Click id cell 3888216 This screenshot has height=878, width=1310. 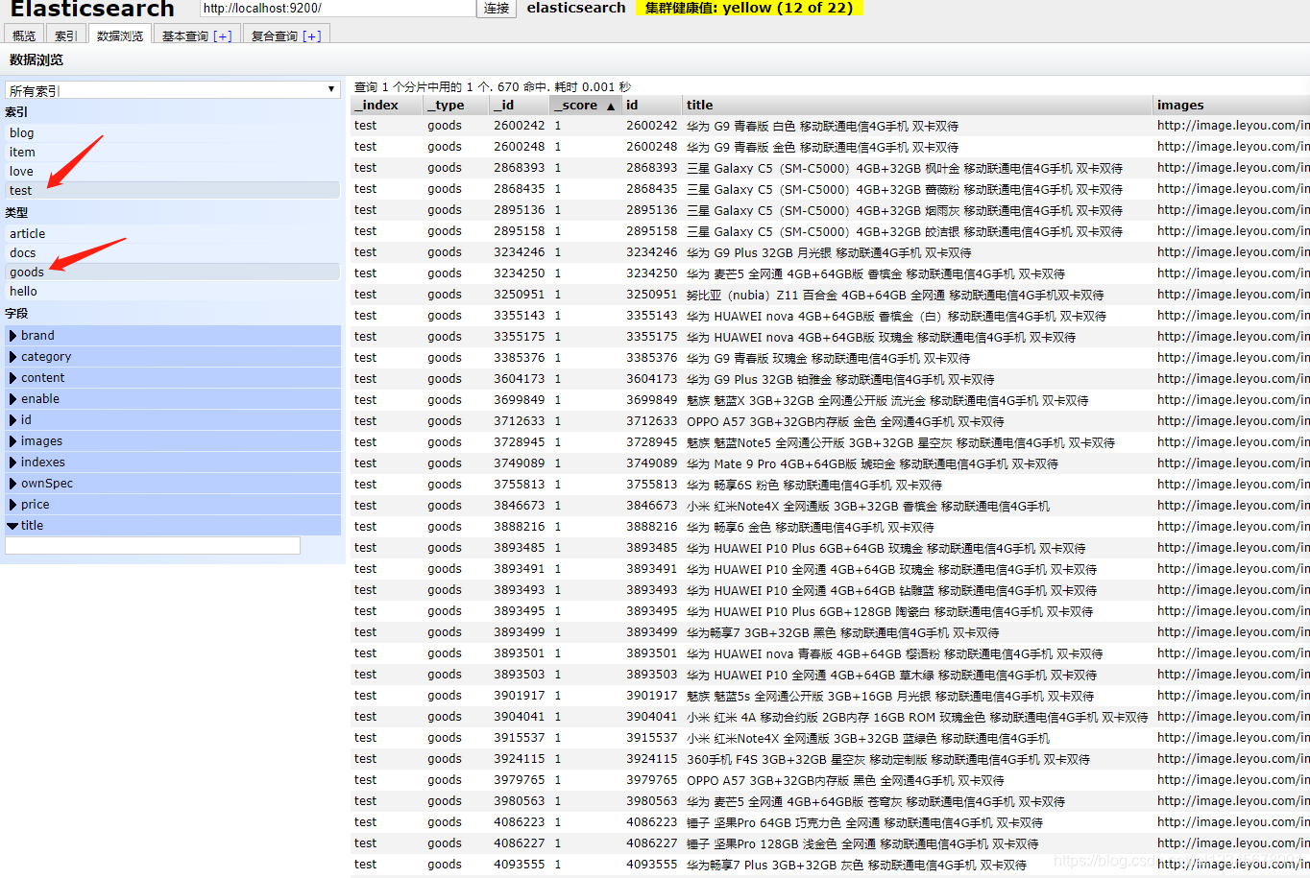pos(652,527)
